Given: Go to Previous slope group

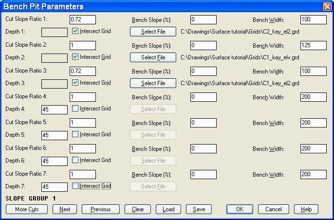Looking at the screenshot, I should click(100, 209).
